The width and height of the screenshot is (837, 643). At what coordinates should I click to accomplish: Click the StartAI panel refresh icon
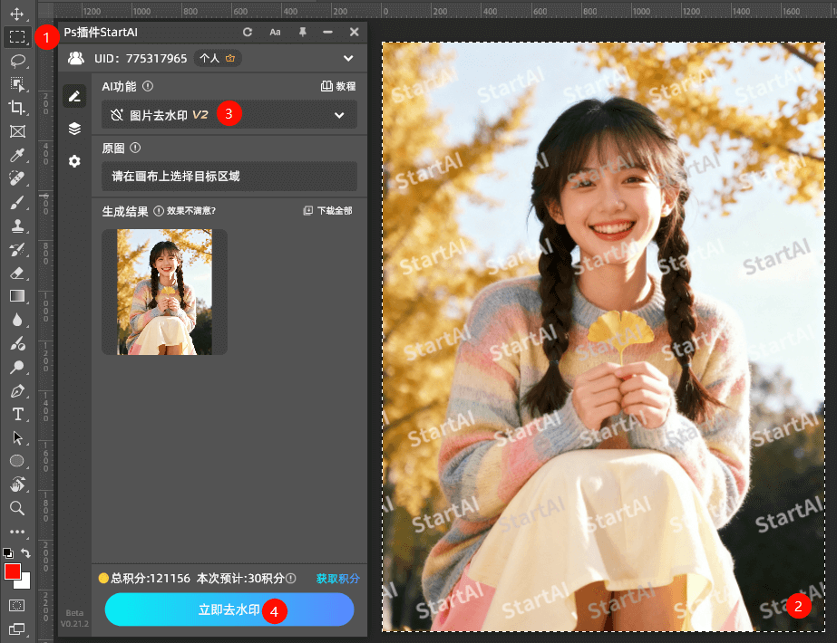point(248,33)
